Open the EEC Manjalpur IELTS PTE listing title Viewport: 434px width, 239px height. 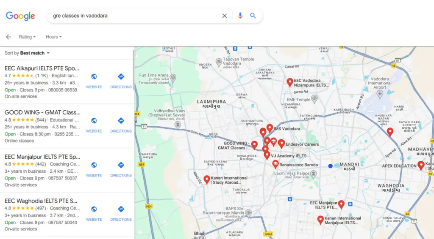[x=42, y=157]
